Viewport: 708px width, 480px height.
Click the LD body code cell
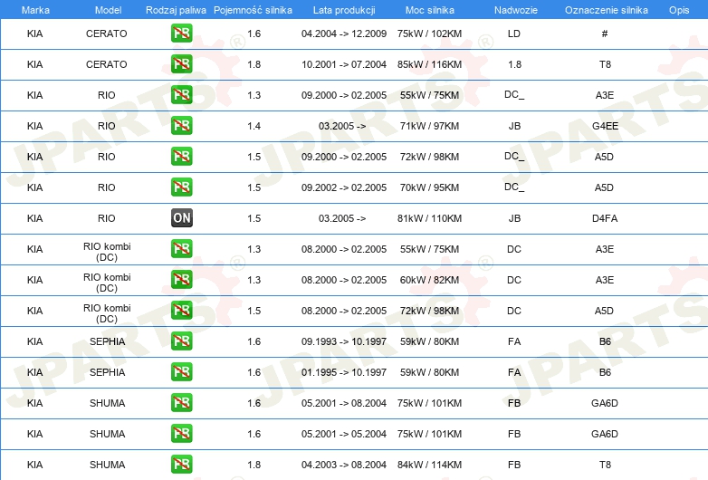(x=514, y=34)
